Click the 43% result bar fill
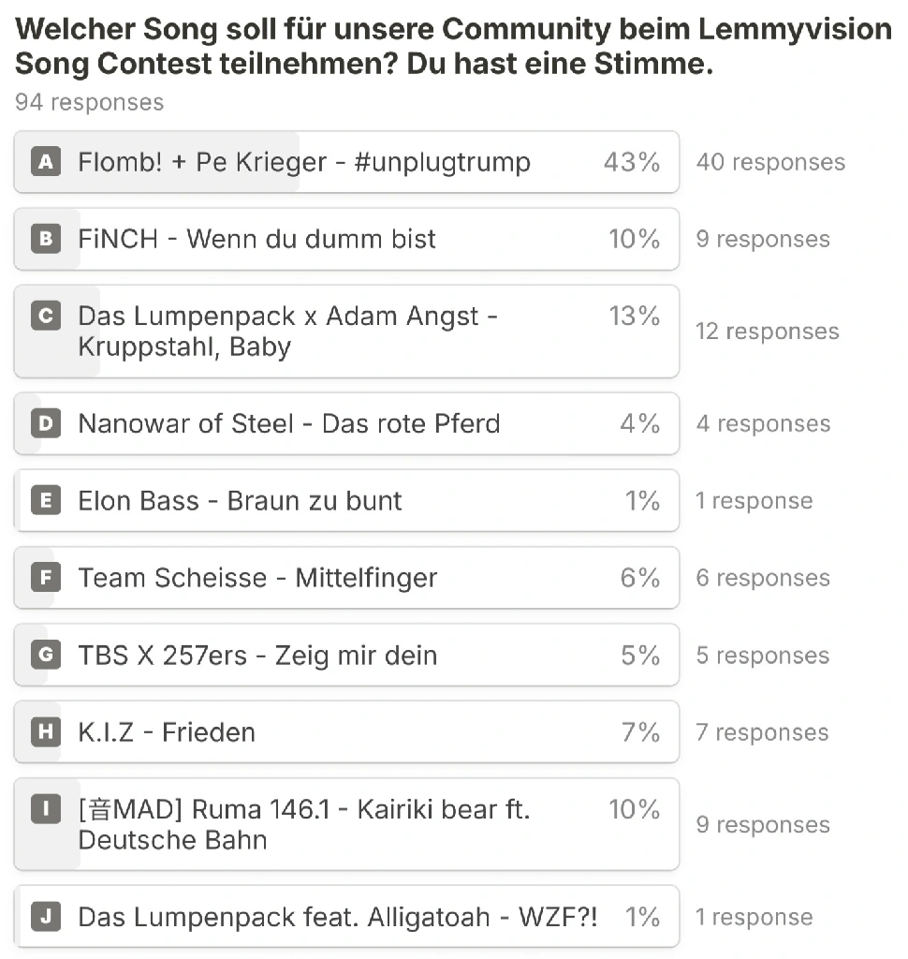The height and width of the screenshot is (959, 908). [x=157, y=162]
